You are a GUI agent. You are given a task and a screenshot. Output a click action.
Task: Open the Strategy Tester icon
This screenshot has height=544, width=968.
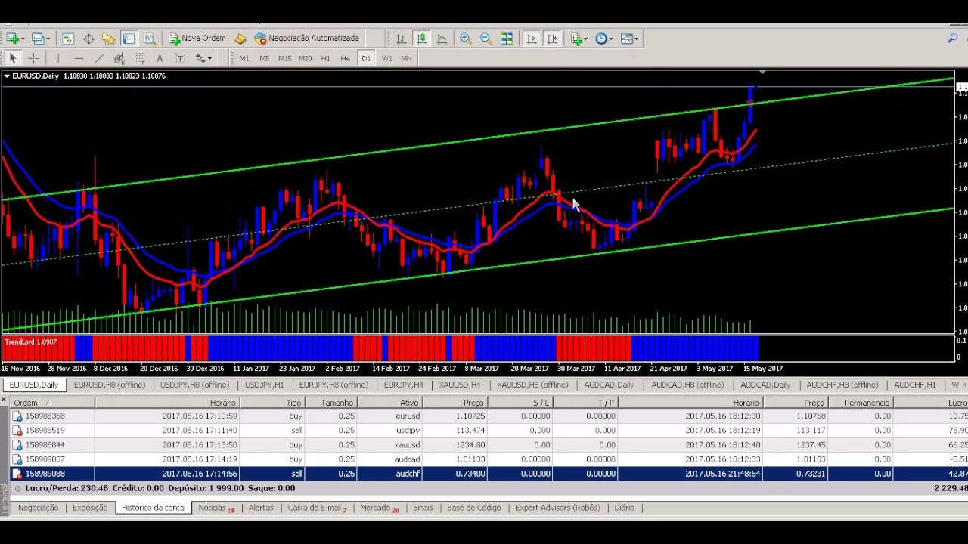coord(150,39)
